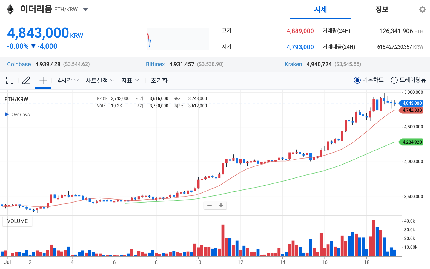Expand the Overlays triangle
This screenshot has width=430, height=269.
coord(7,114)
